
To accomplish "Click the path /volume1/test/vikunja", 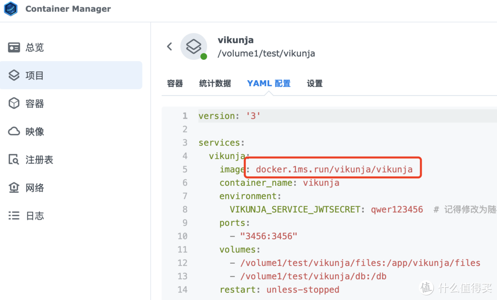I will [266, 53].
